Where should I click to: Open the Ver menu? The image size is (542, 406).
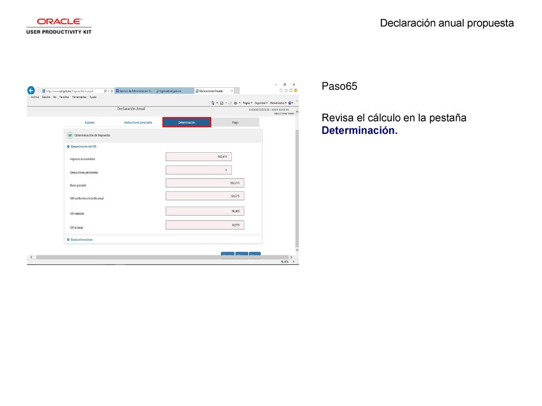point(55,97)
